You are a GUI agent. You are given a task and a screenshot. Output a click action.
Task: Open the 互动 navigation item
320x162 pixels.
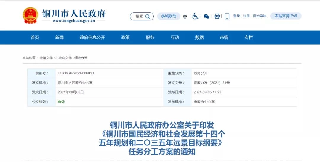175,38
